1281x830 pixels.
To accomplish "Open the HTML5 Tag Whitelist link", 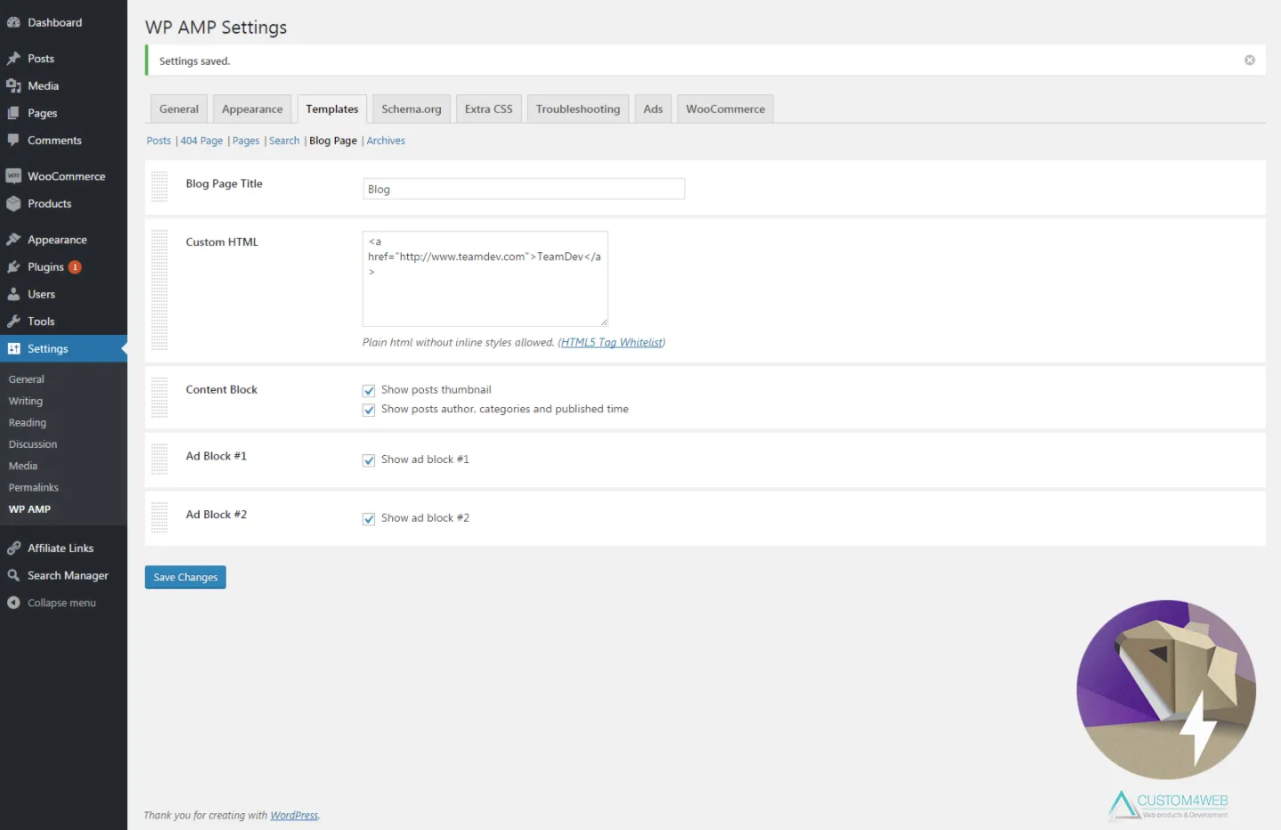I will pos(611,342).
